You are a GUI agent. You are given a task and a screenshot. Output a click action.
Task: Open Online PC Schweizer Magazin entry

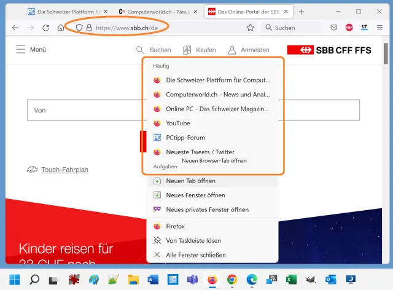pyautogui.click(x=212, y=109)
